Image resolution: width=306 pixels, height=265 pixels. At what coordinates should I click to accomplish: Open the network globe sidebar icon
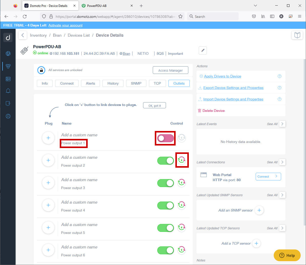click(x=8, y=53)
